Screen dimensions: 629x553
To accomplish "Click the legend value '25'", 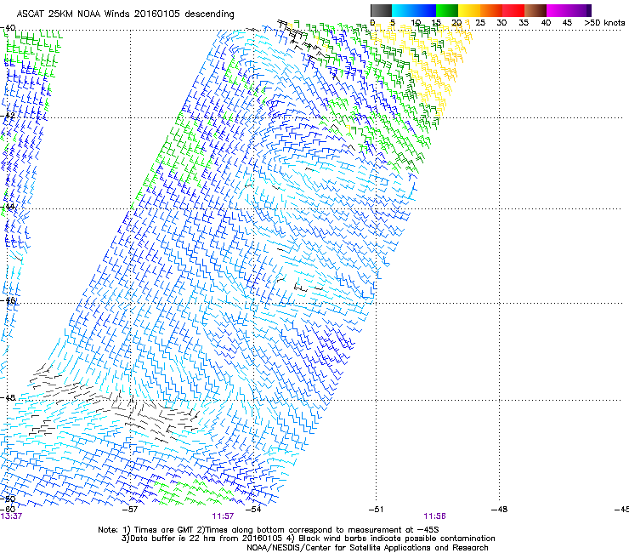I will [479, 23].
